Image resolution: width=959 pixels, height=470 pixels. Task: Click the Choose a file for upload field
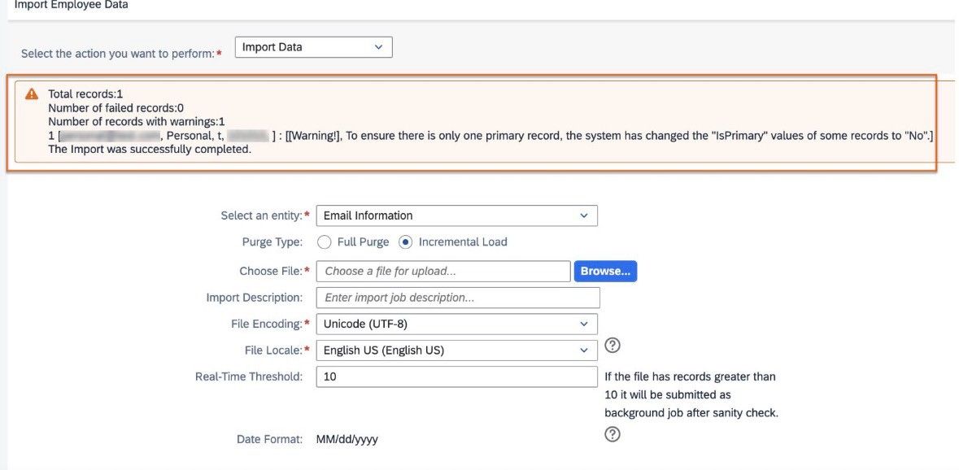click(x=443, y=272)
